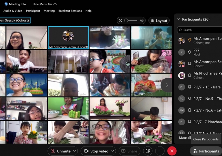Stop video camera

(96, 151)
